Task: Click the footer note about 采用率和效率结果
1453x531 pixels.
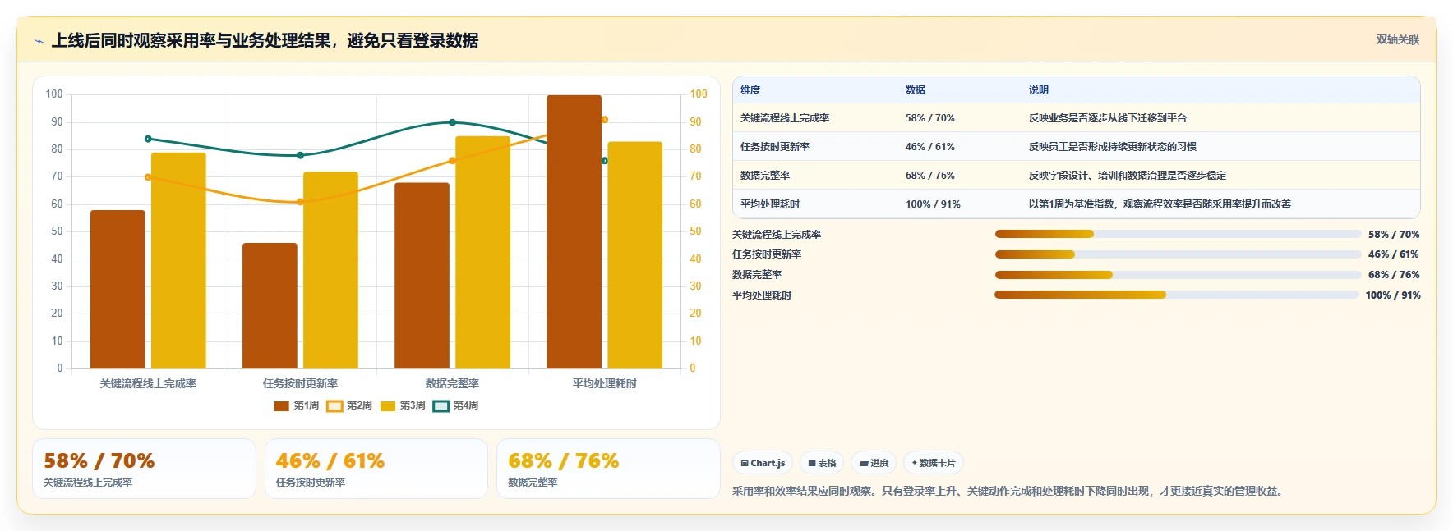Action: click(1009, 492)
